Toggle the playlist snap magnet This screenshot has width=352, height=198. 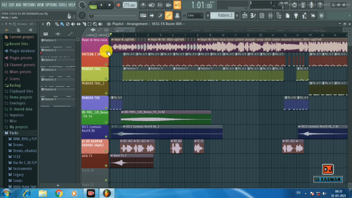click(48, 24)
